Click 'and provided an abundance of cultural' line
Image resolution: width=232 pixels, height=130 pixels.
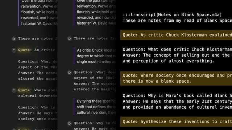[177, 107]
